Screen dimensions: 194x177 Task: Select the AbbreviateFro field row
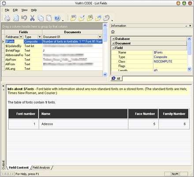(x=53, y=55)
